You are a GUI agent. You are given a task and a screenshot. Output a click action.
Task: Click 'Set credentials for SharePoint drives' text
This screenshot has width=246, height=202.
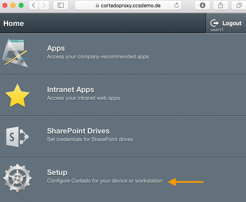(90, 140)
